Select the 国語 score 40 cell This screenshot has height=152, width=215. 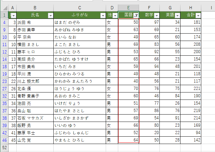[128, 81]
